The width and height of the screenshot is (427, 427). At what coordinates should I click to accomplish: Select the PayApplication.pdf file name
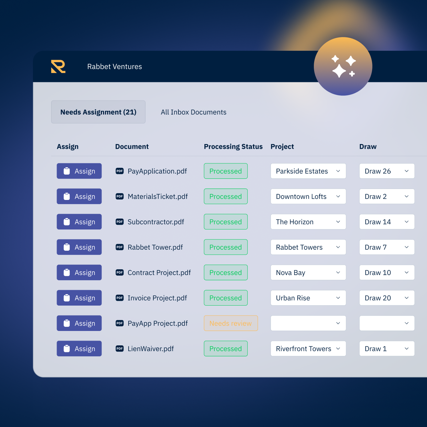pyautogui.click(x=157, y=171)
